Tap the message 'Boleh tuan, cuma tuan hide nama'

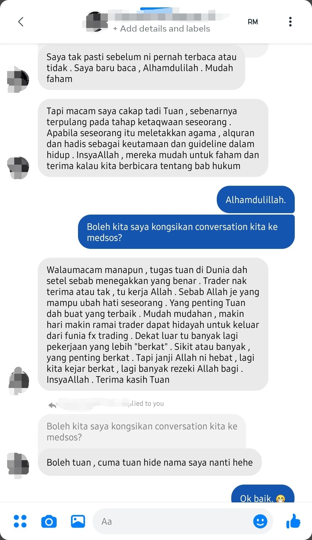150,462
